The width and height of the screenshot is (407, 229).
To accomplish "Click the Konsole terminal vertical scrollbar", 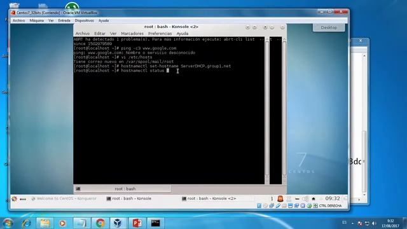I will coord(267,109).
